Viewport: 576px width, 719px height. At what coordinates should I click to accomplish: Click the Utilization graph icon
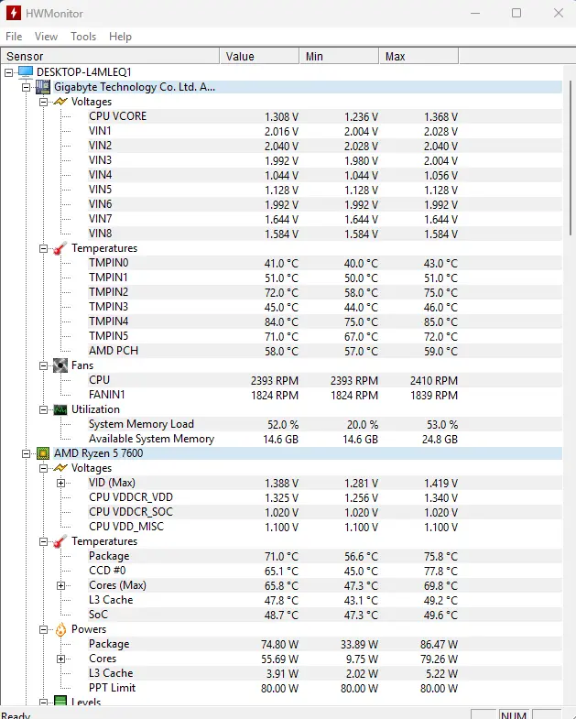tap(60, 409)
